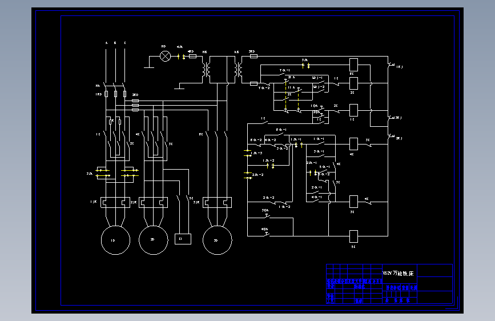Select the 4RD fuse next to the lamp circuit

point(192,56)
